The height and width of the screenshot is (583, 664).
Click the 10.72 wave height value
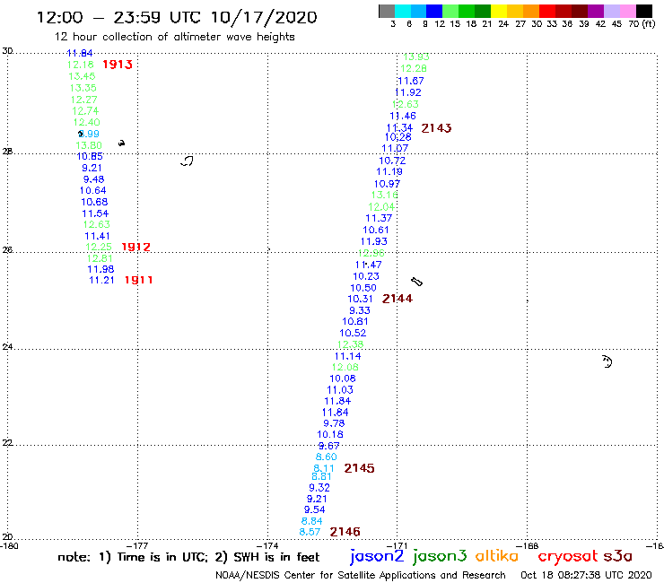coord(392,161)
